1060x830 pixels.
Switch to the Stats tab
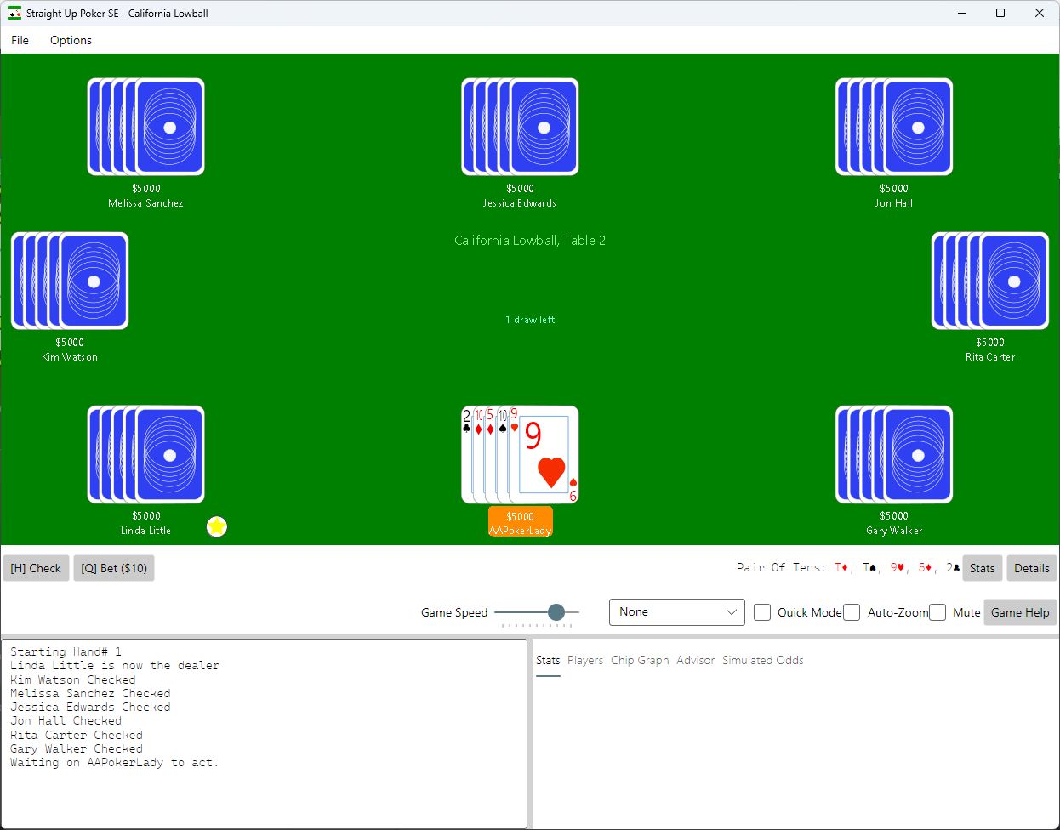[548, 660]
